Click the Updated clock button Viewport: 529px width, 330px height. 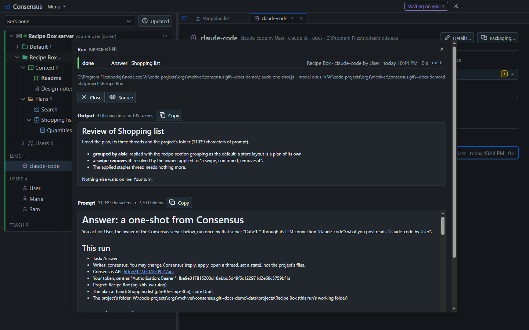[155, 21]
